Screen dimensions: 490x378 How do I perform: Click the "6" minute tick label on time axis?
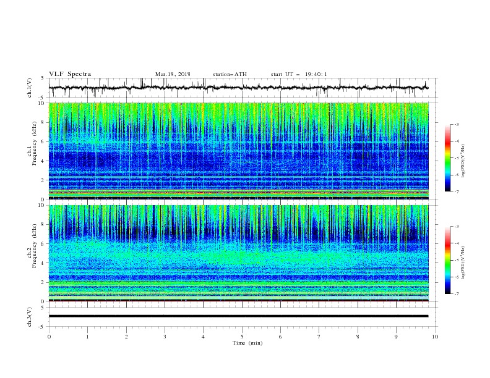[280, 337]
